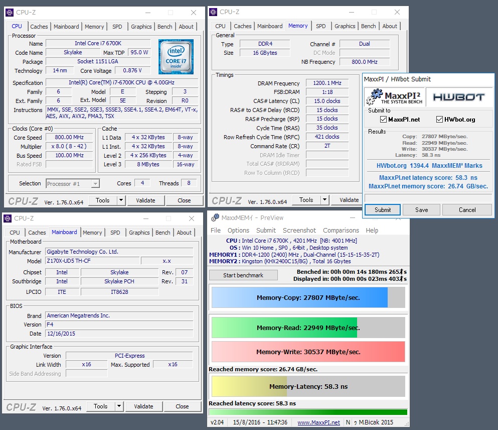Toggle the HWbot.org submit checkbox

pos(439,119)
